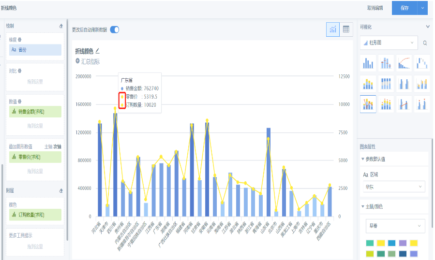Collapse the 参数默认值 section

coord(362,159)
